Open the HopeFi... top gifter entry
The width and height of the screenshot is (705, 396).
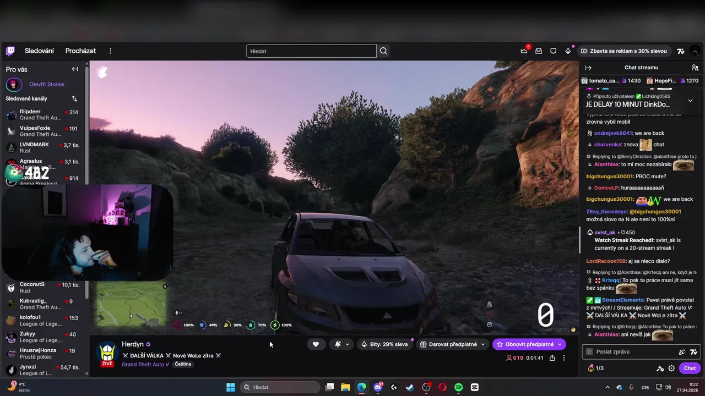(673, 81)
